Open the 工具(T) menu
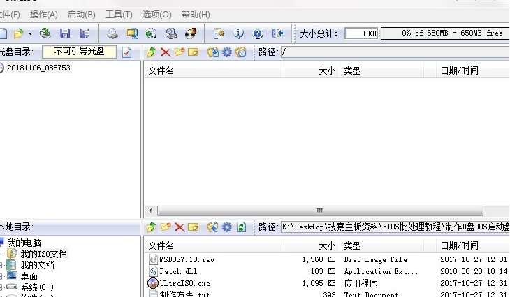Screen dimensions: 510x297 [118, 14]
